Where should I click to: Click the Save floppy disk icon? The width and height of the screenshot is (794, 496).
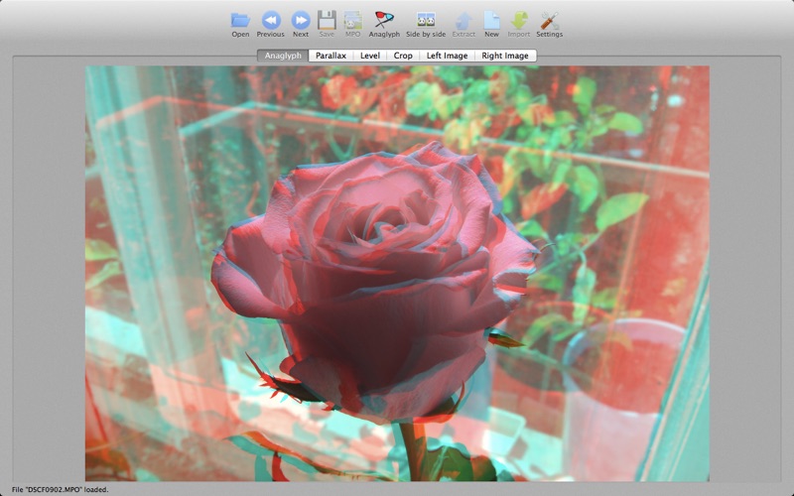coord(327,20)
